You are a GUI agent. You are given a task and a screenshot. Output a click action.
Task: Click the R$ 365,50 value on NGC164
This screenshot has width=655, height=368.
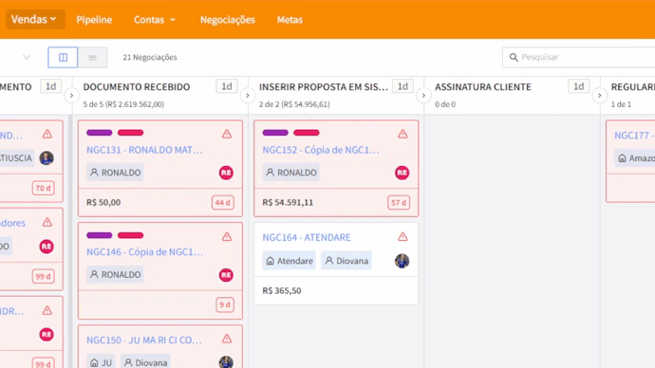tap(282, 290)
